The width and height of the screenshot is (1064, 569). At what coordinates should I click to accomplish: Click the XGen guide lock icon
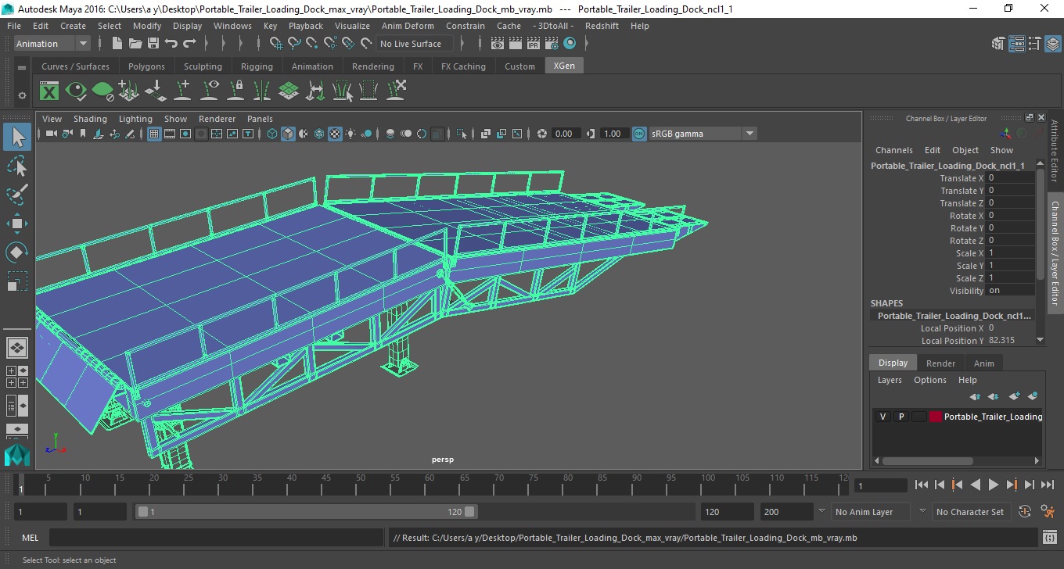point(235,91)
